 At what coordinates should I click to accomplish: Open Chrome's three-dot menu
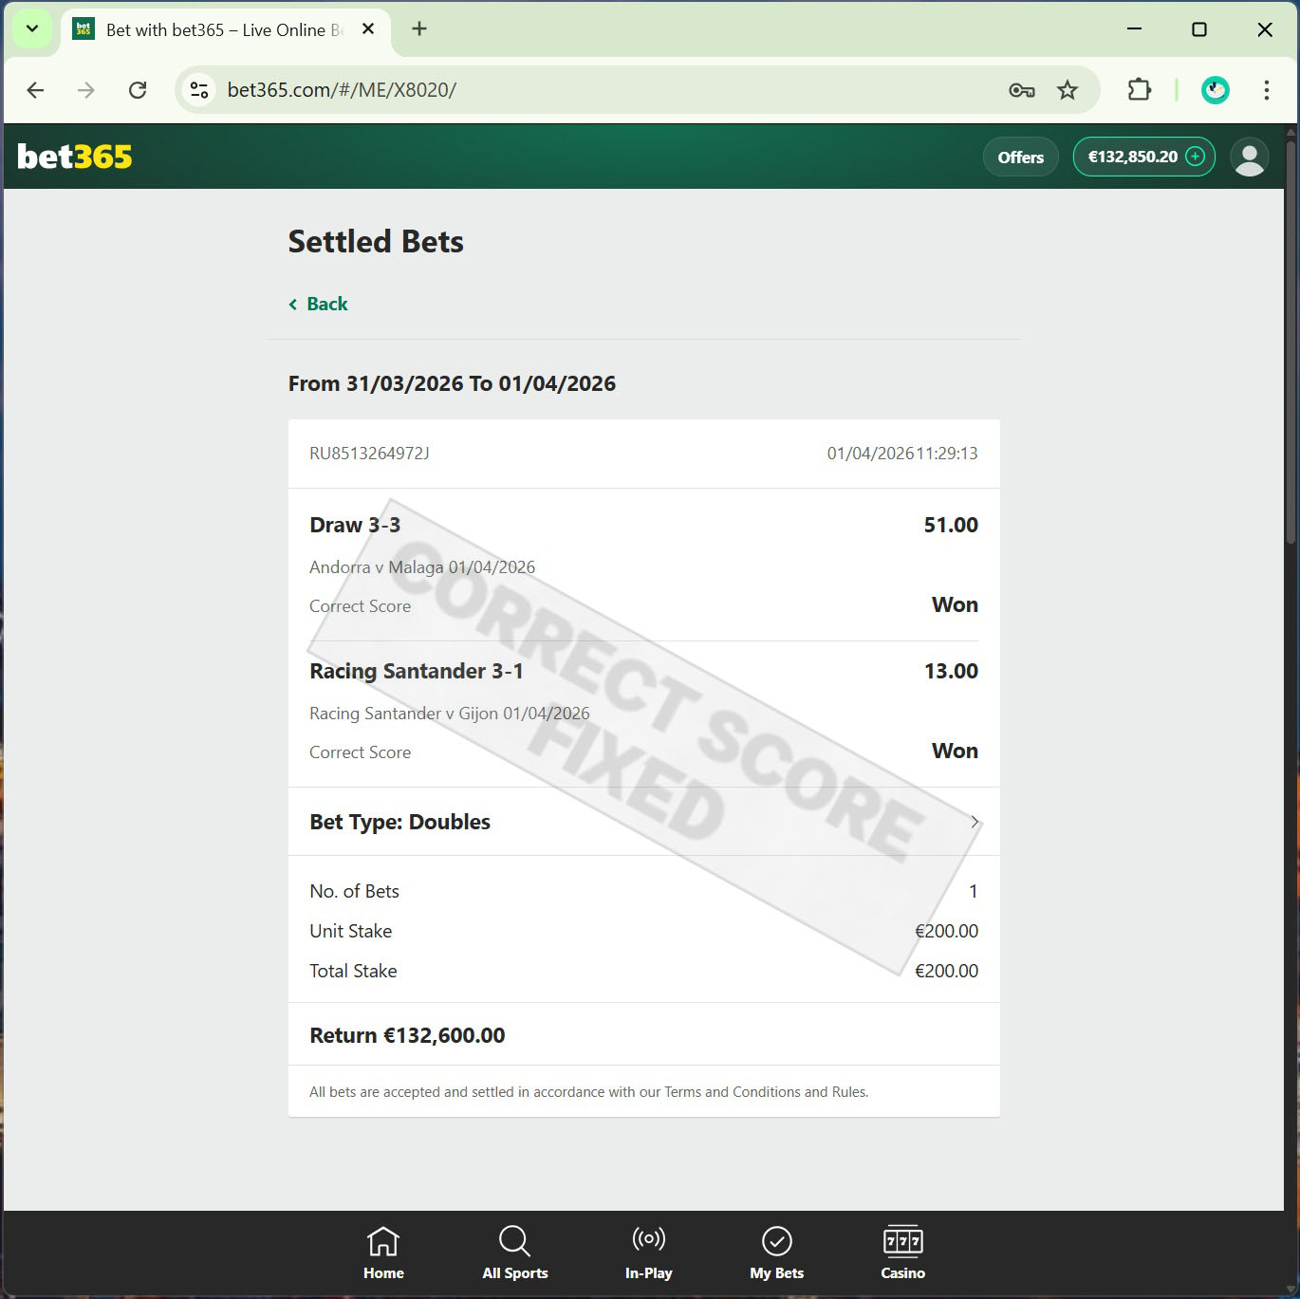1266,89
